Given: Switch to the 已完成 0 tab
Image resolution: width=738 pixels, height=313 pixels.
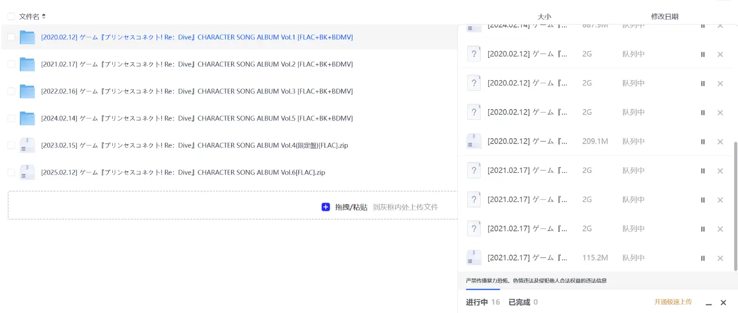Looking at the screenshot, I should 523,302.
